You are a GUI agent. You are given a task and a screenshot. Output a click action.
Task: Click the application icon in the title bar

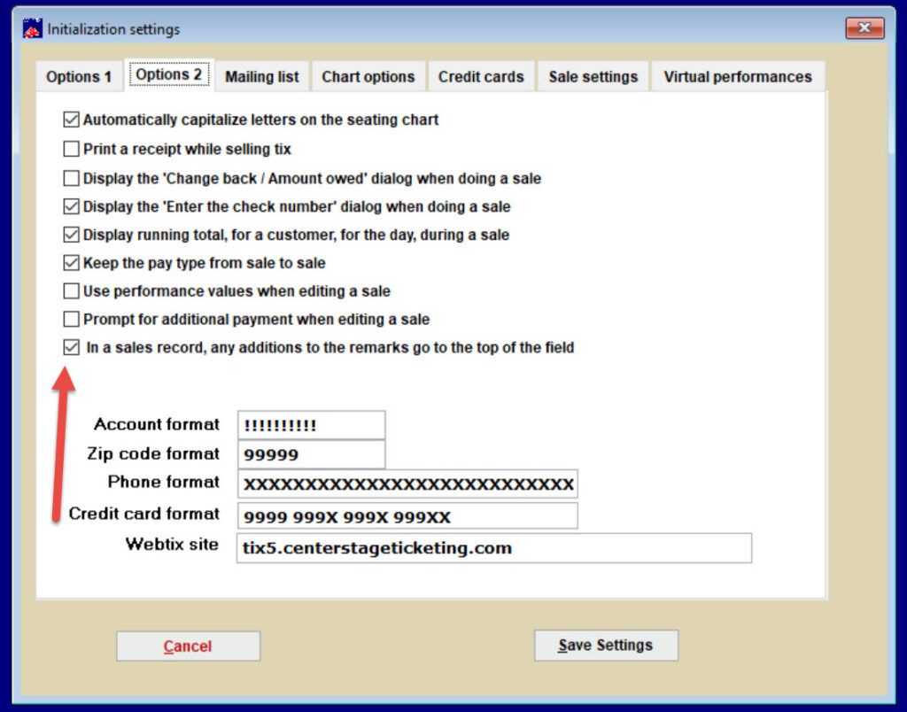(31, 27)
